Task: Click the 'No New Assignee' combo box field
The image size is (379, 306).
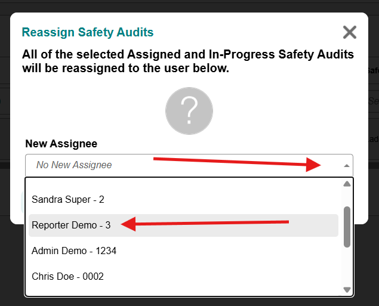Action: pyautogui.click(x=189, y=165)
